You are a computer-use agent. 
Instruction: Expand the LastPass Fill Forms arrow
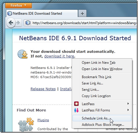pos(128,110)
